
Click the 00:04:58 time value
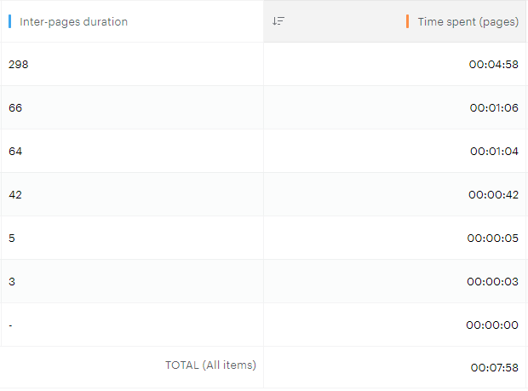pos(493,65)
